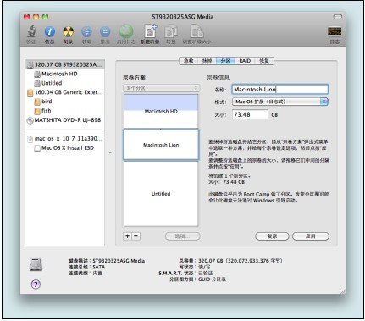Select Macintosh Lion partition in layout
This screenshot has height=321, width=365.
click(161, 145)
